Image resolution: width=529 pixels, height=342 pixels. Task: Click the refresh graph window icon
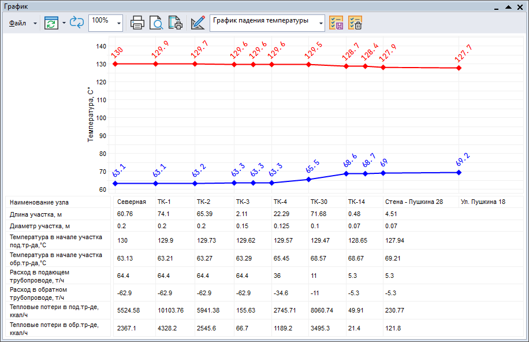click(x=52, y=23)
